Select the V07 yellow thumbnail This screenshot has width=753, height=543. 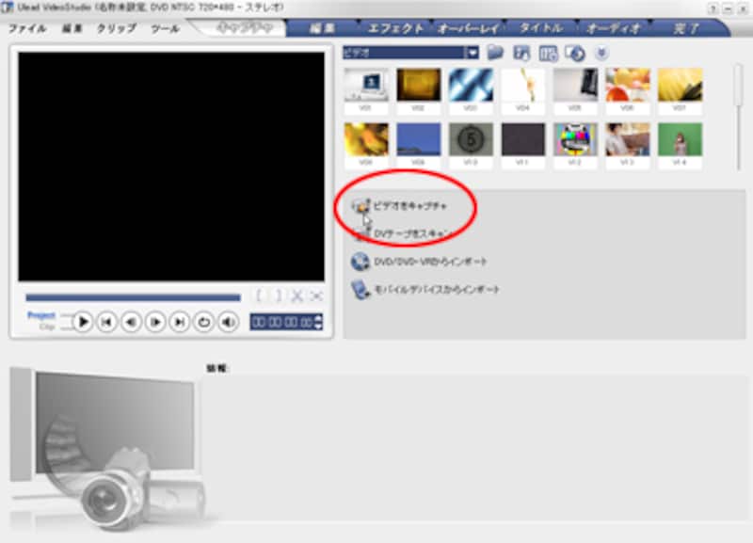[680, 85]
